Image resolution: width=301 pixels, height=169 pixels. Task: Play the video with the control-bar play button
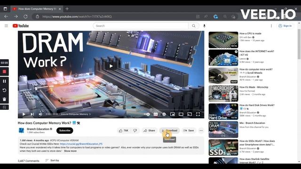pyautogui.click(x=24, y=114)
